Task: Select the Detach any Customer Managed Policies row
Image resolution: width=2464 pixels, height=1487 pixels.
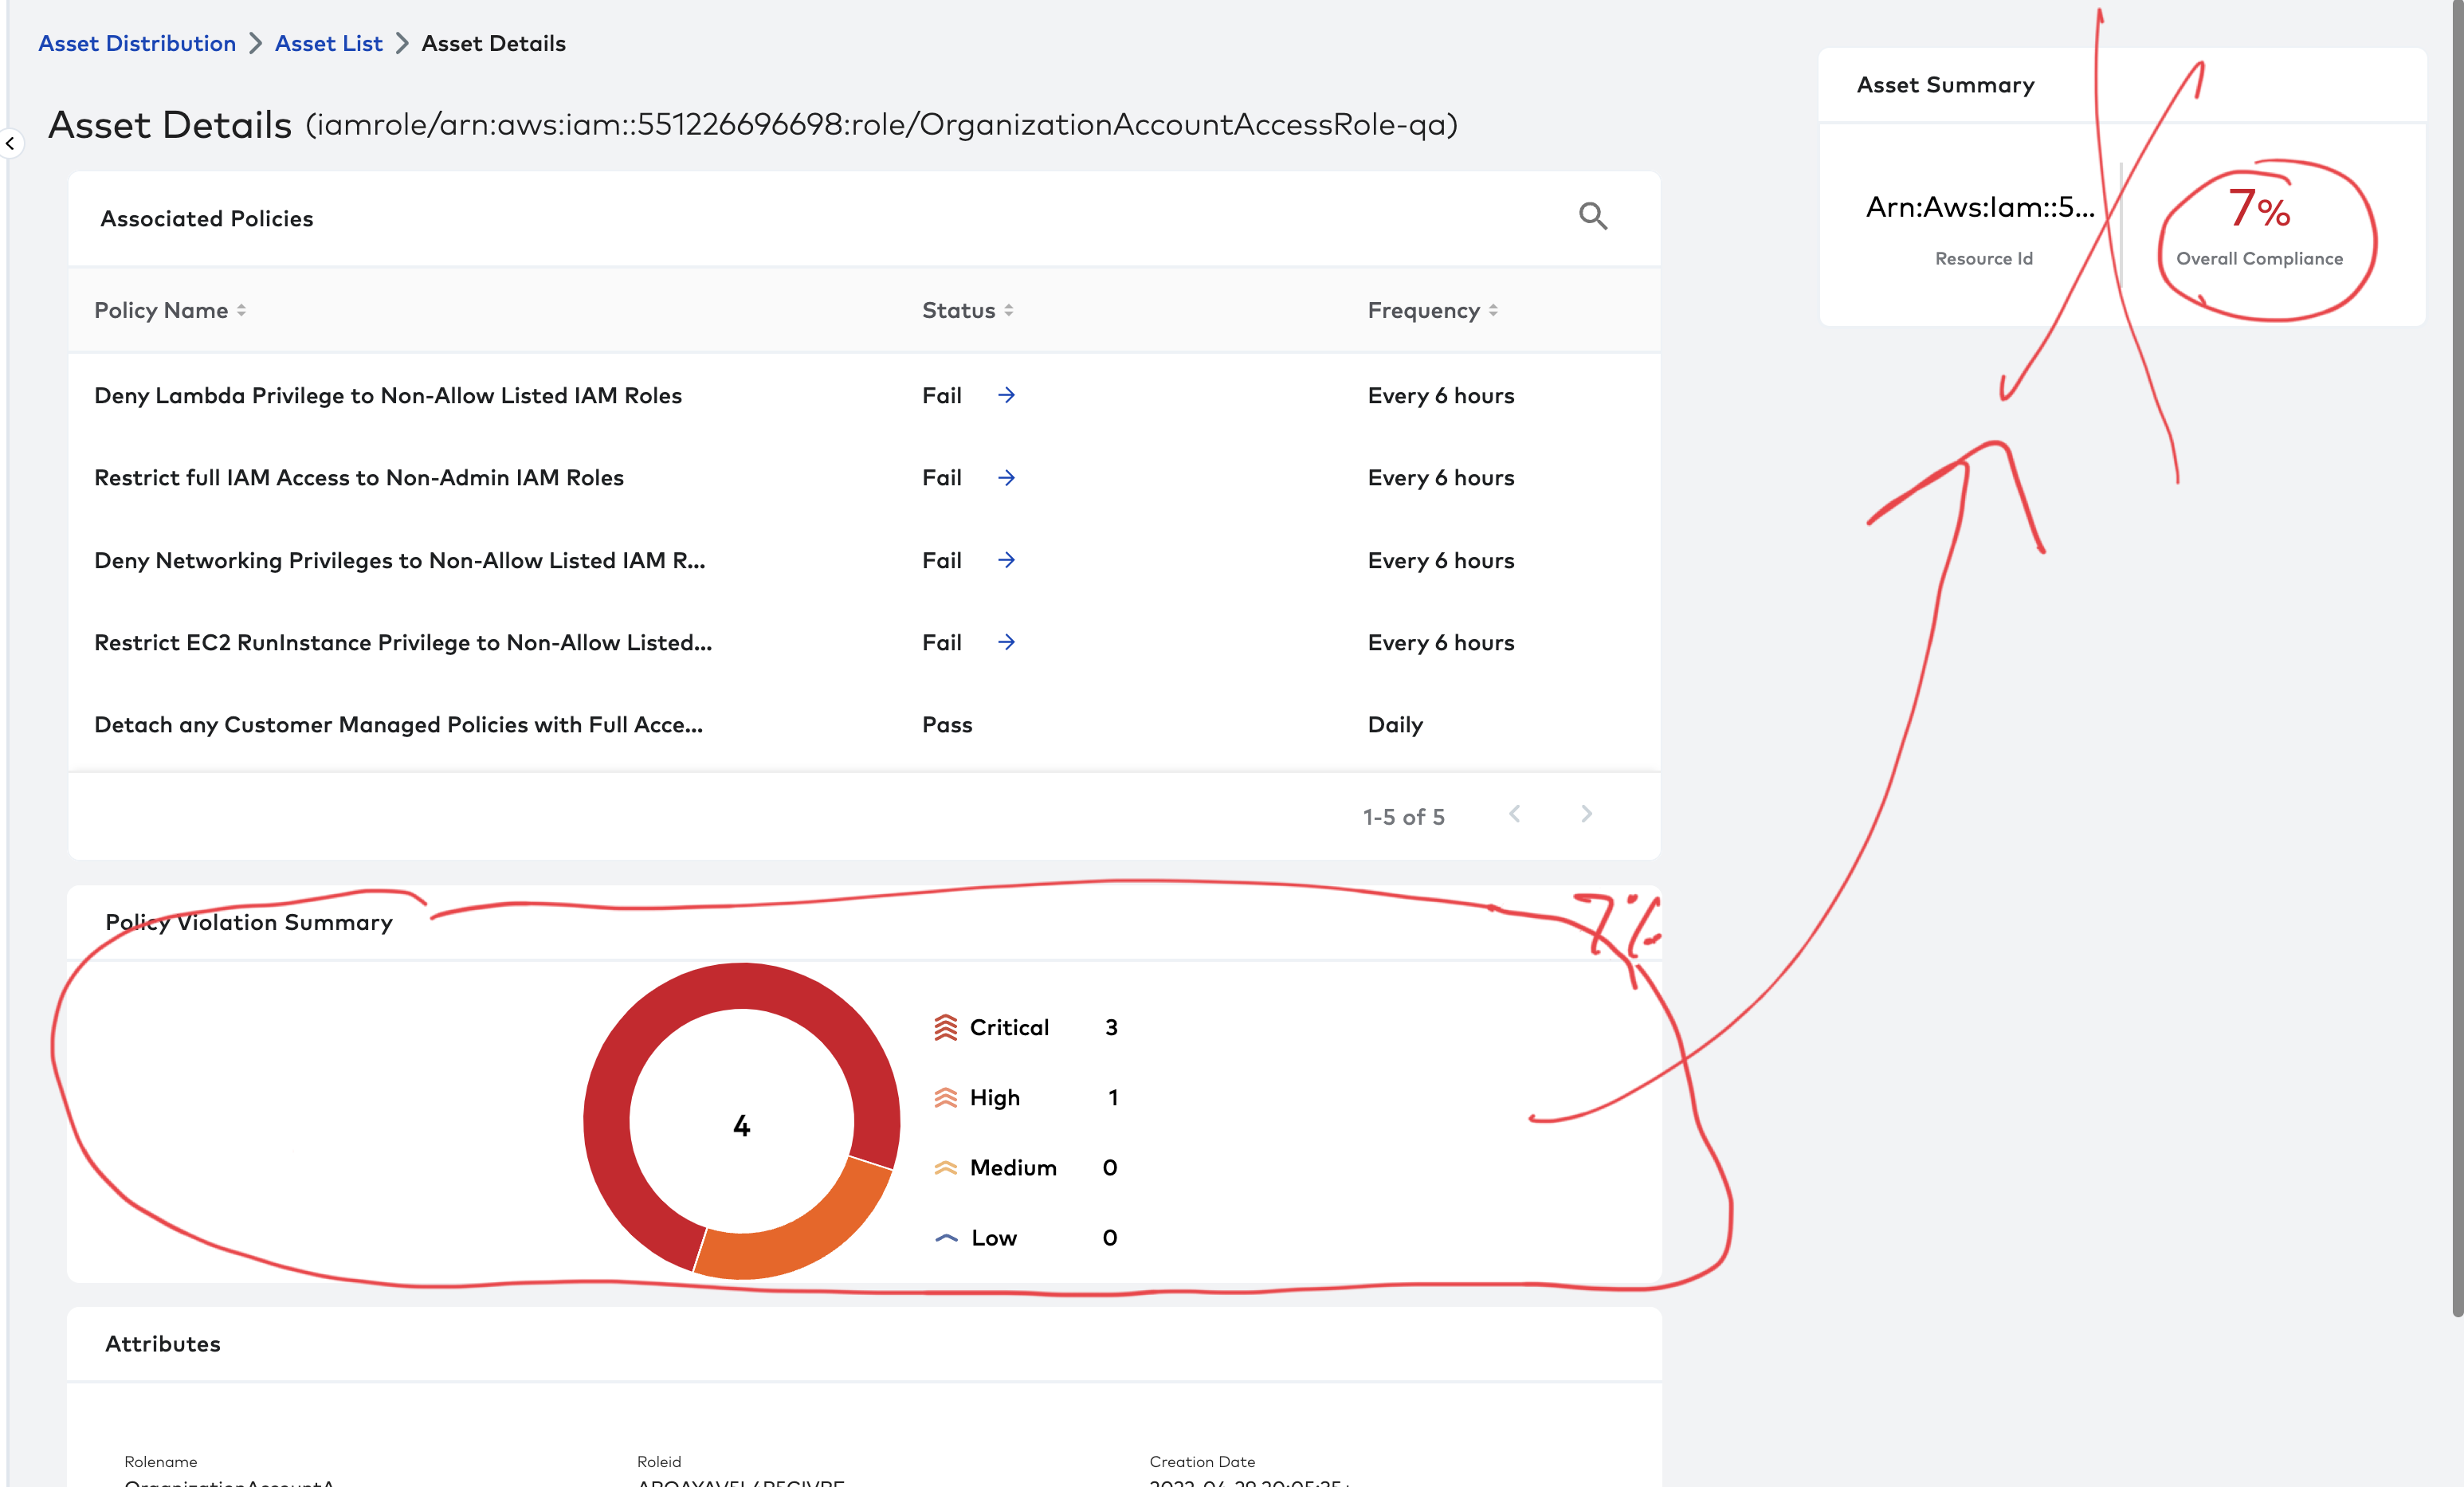Action: pos(397,724)
